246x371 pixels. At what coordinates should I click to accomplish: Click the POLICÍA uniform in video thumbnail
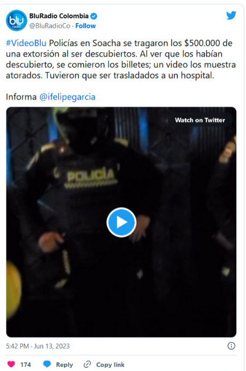(x=91, y=177)
